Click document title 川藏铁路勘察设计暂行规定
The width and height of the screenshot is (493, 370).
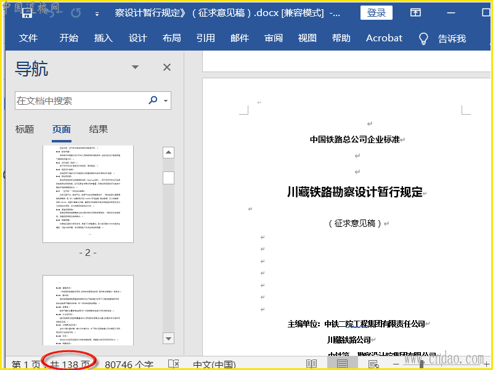tap(356, 192)
